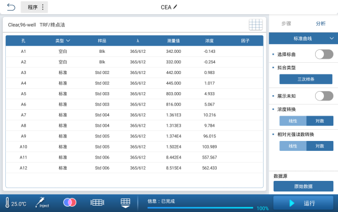Click the overlapping blue-red circles icon
The image size is (338, 212).
(x=70, y=203)
